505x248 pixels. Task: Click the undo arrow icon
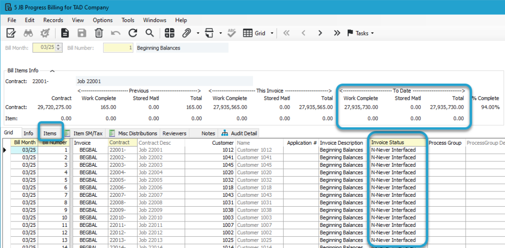tap(115, 33)
